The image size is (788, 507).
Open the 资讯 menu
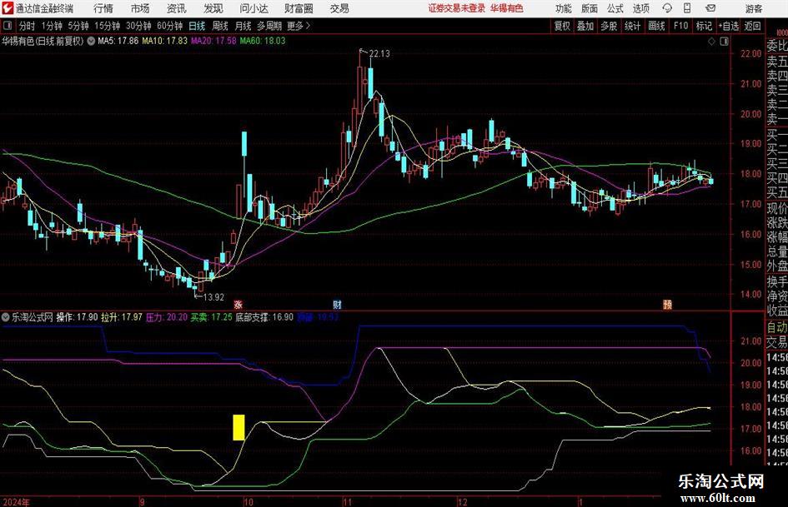[x=177, y=8]
